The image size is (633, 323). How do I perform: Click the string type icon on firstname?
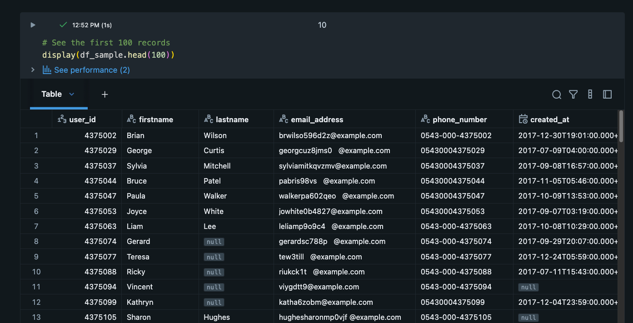click(x=131, y=119)
